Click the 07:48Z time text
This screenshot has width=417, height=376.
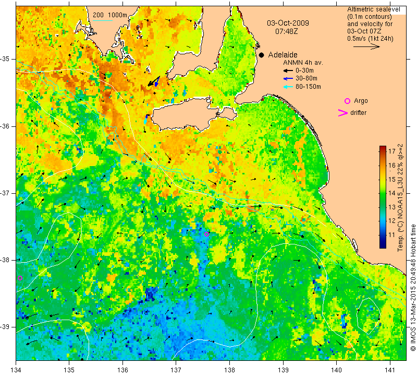tap(286, 31)
